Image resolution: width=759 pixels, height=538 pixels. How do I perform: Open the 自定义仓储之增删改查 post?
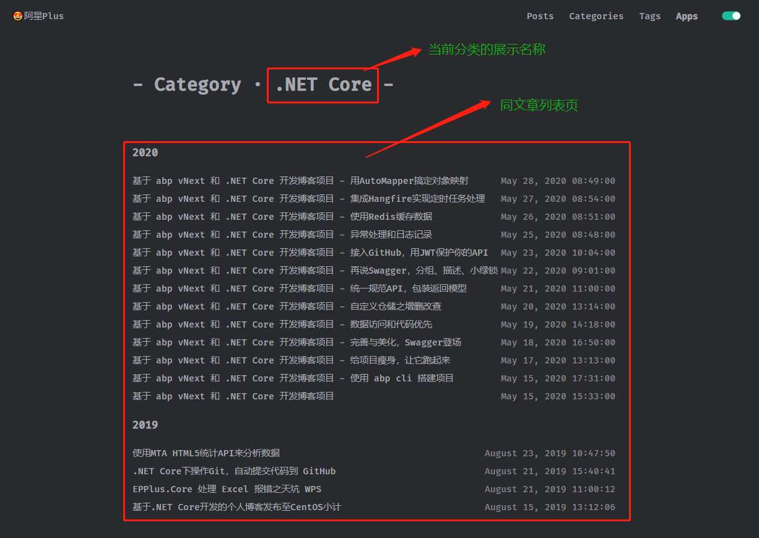[x=287, y=306]
